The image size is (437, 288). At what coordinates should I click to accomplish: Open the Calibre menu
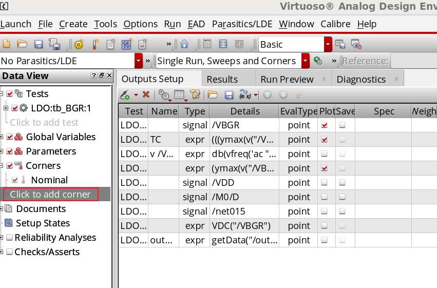tap(335, 24)
